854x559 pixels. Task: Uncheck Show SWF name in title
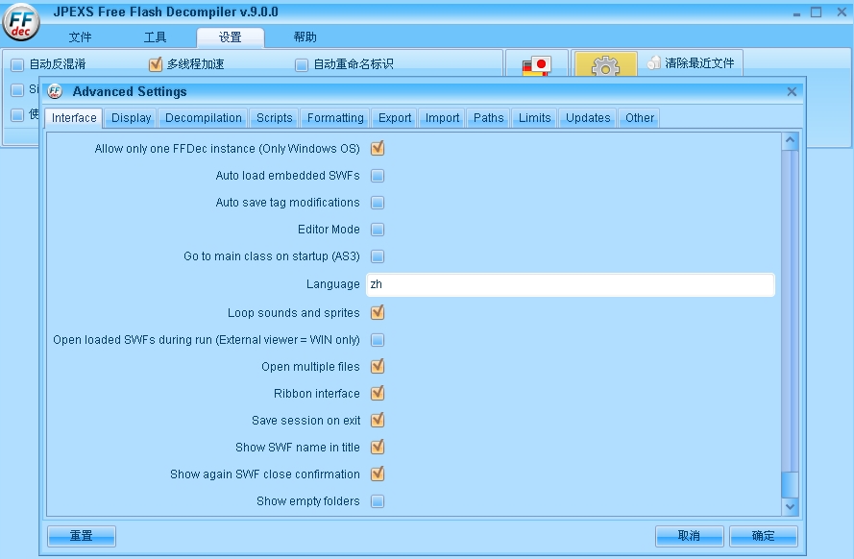pyautogui.click(x=378, y=447)
